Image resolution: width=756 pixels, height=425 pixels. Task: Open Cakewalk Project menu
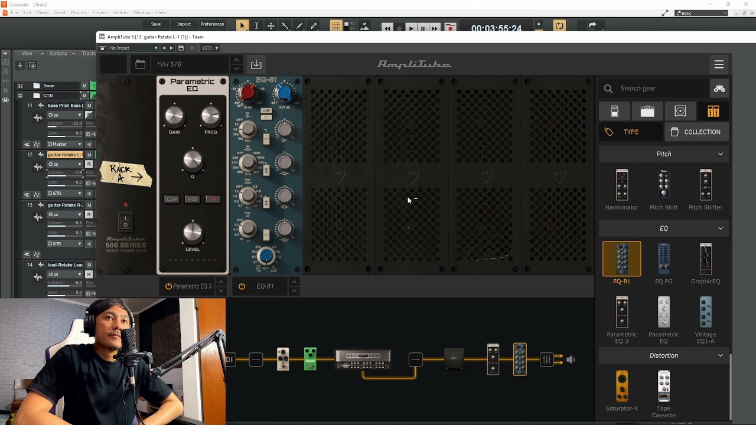100,12
